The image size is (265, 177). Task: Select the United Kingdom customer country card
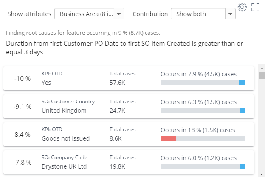click(129, 106)
